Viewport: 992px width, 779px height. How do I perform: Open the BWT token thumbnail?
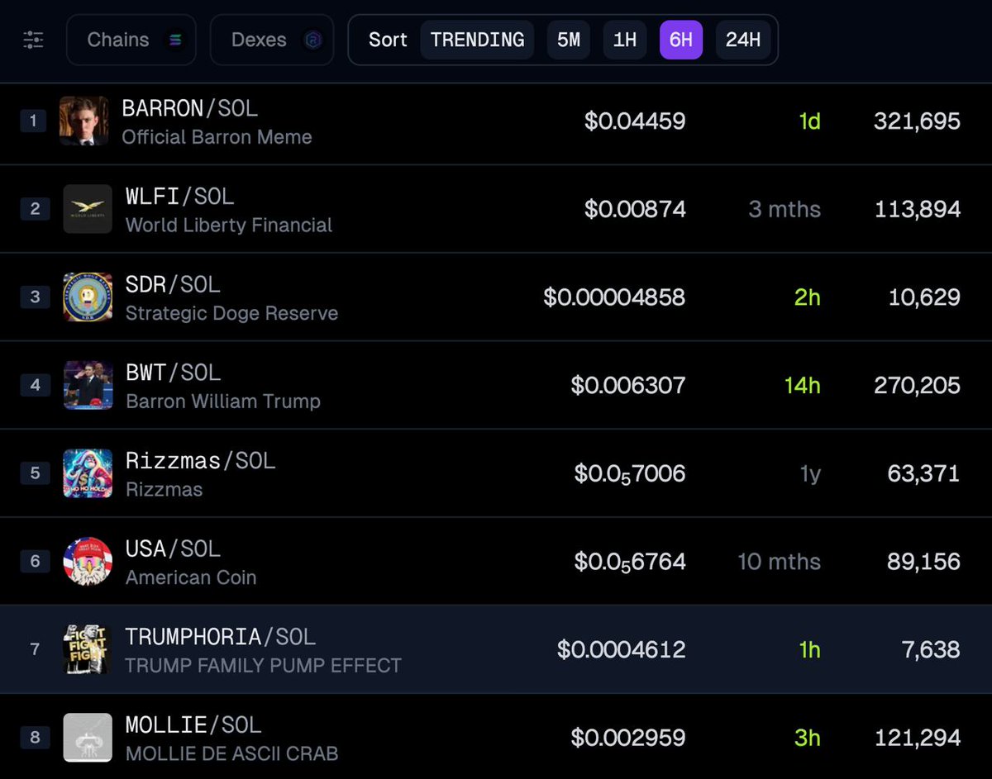coord(88,385)
